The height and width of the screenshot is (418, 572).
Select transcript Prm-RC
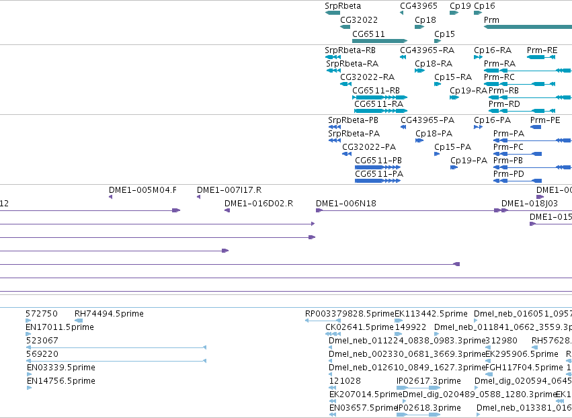(520, 84)
